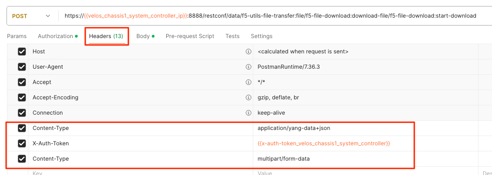Click the x-auth-token variable value

[x=365, y=143]
